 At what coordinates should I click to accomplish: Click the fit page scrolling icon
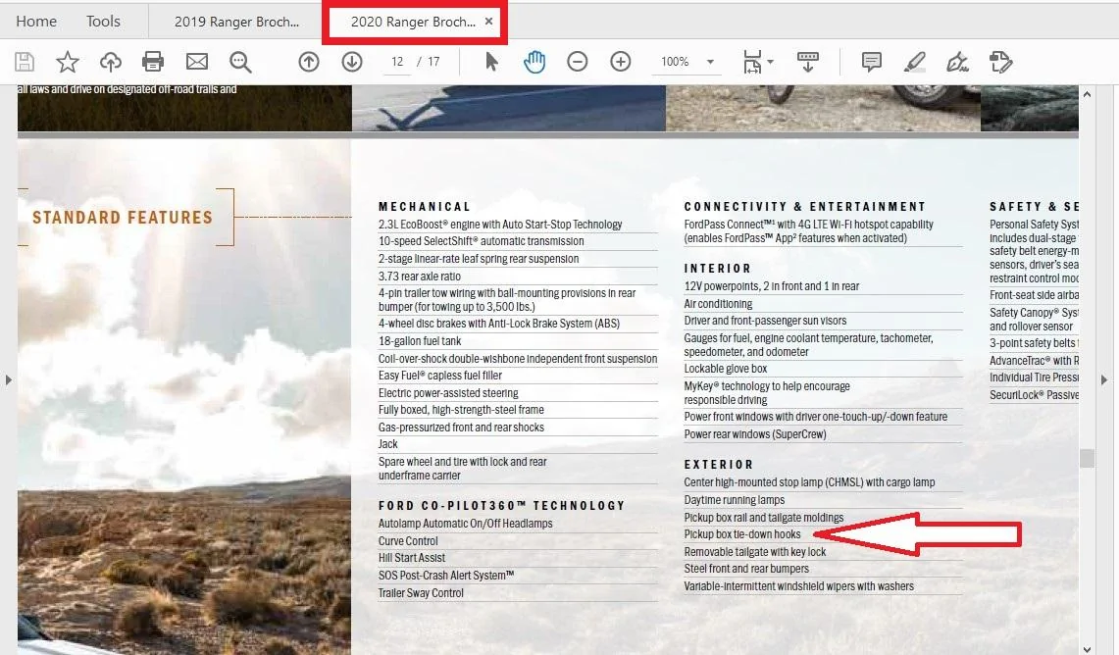[x=752, y=62]
